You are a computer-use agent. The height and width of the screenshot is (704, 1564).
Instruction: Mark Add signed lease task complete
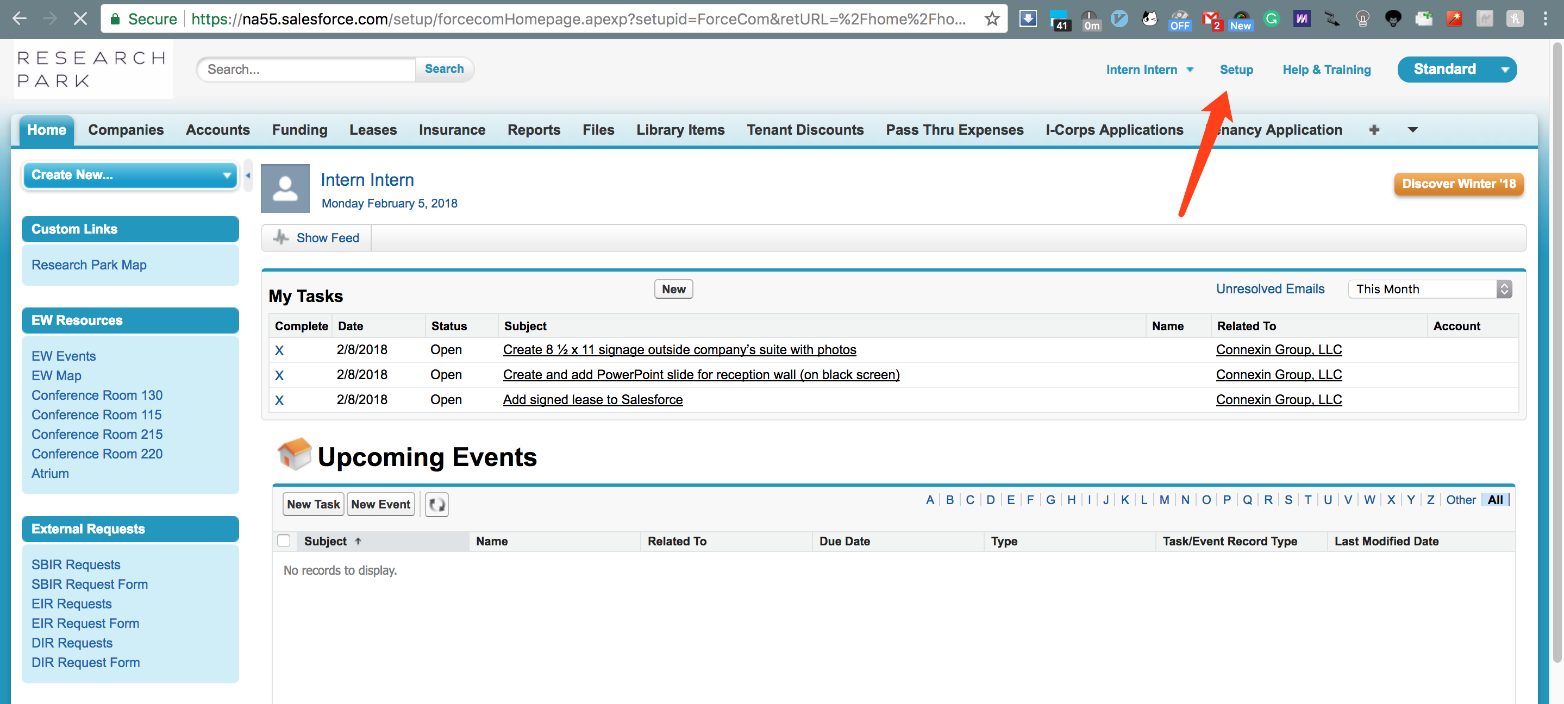point(279,400)
